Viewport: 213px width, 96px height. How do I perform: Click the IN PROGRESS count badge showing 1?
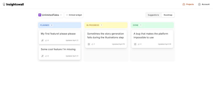(x=101, y=25)
